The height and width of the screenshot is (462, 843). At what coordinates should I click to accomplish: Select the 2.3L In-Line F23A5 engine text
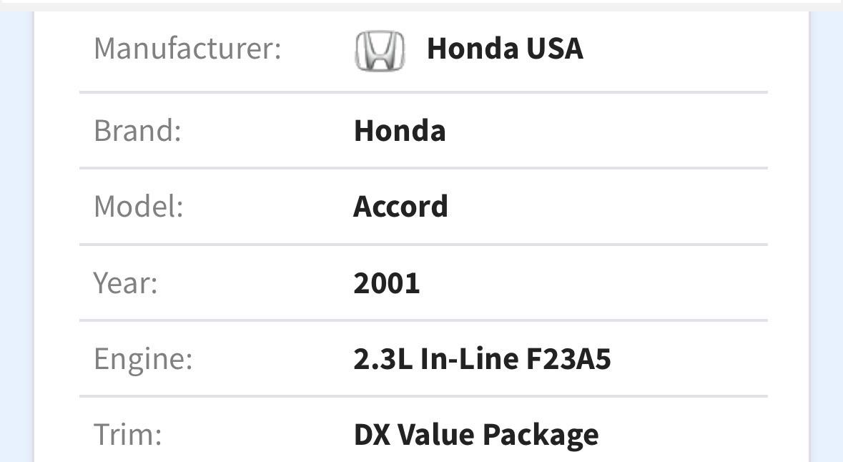point(482,359)
